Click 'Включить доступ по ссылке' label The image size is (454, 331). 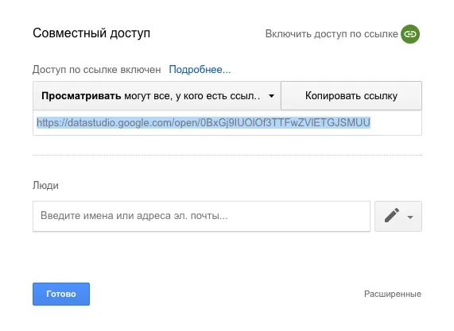point(332,34)
